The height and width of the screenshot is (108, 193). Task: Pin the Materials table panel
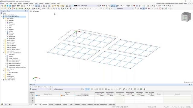coord(190,85)
